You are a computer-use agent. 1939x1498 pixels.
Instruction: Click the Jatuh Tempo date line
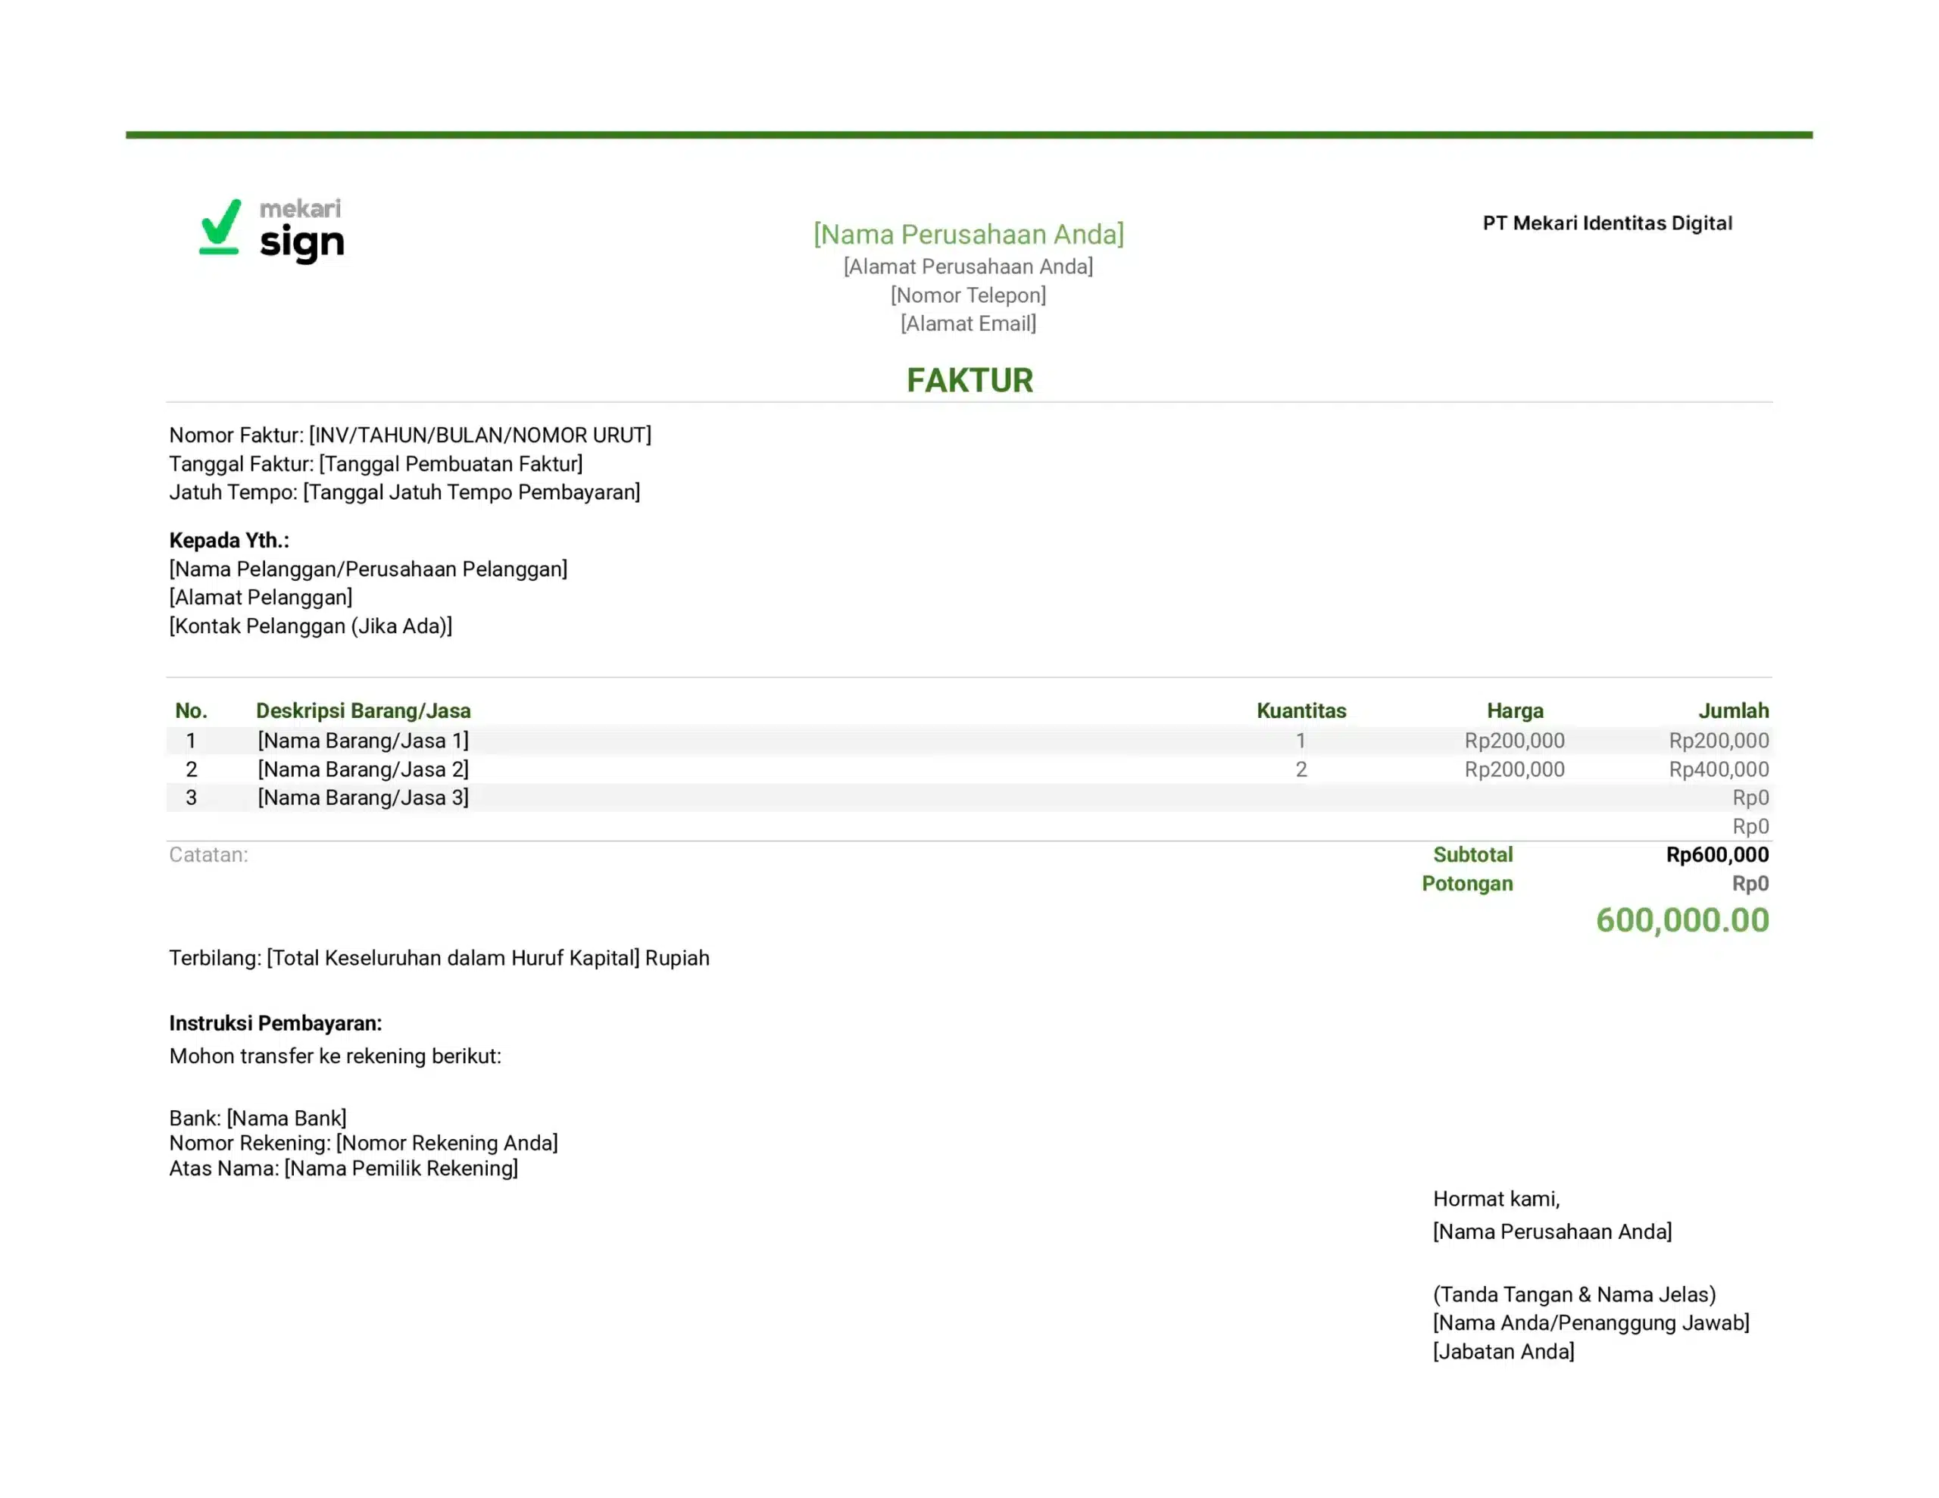coord(404,492)
